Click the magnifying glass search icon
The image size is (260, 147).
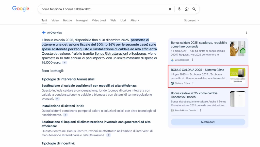tap(194, 9)
